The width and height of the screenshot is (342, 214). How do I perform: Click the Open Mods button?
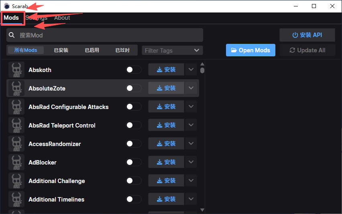tap(250, 50)
